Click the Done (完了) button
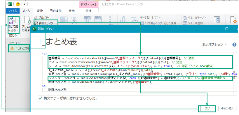 207,108
